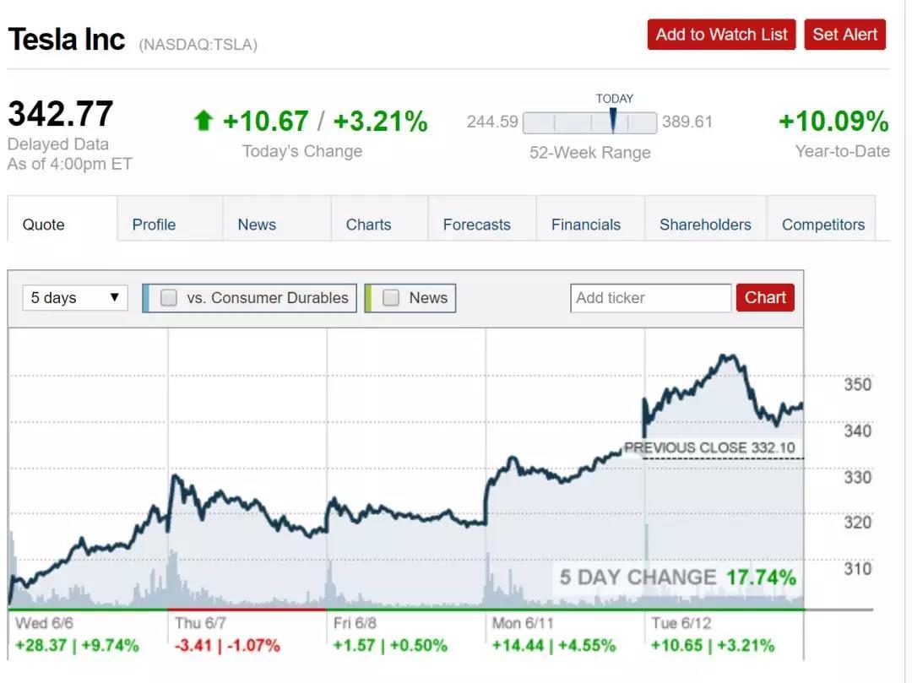Enable vs. Consumer Durables checkbox
The image size is (912, 683).
coord(169,298)
